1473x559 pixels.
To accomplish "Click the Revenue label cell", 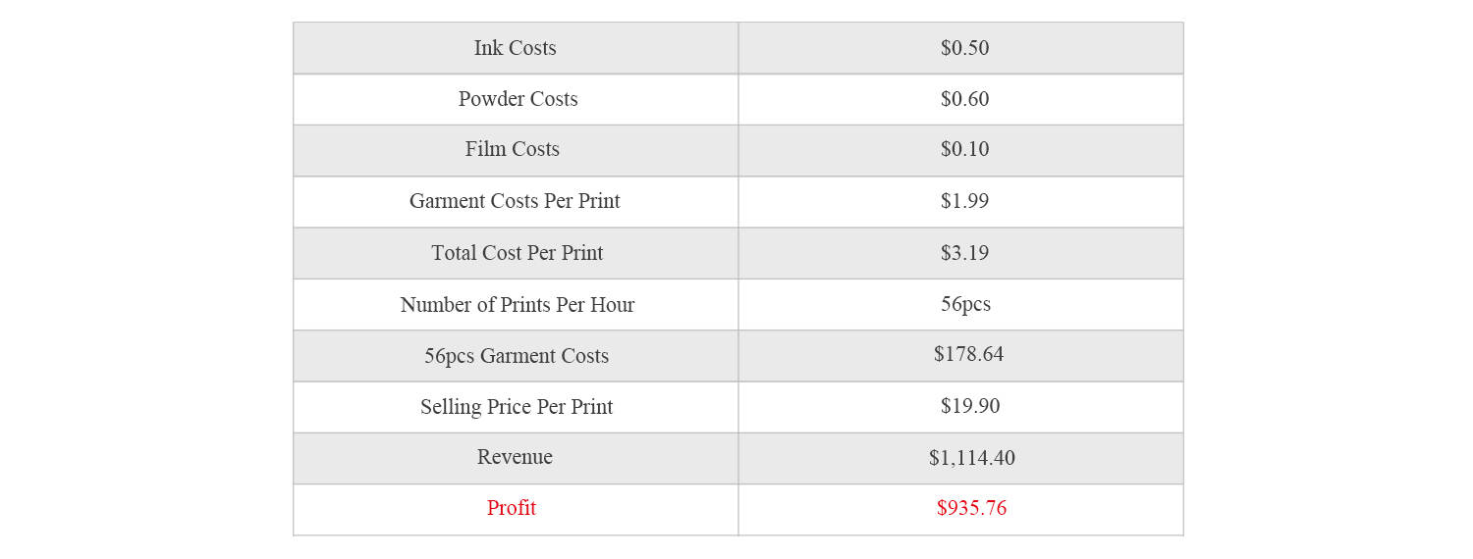I will click(515, 457).
